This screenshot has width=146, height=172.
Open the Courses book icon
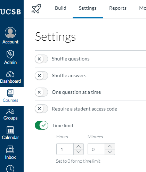point(10,93)
